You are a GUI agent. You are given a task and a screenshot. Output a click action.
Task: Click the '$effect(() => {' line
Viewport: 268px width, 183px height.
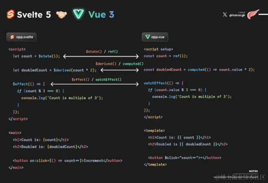point(29,84)
